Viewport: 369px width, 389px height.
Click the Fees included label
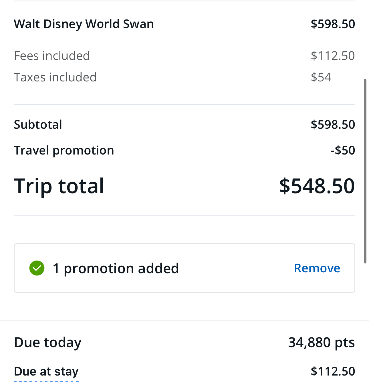52,56
